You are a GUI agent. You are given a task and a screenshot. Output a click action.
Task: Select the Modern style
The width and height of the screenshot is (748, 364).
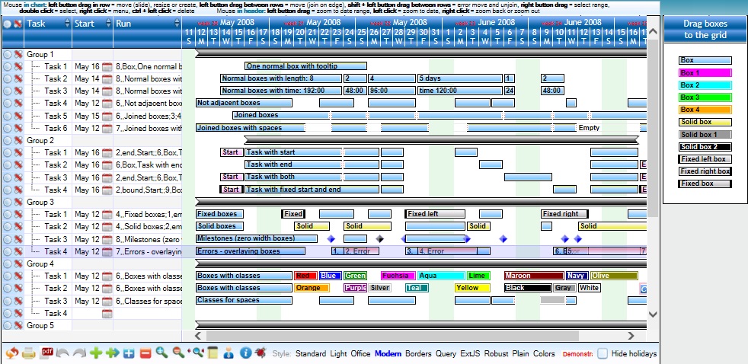pos(388,353)
